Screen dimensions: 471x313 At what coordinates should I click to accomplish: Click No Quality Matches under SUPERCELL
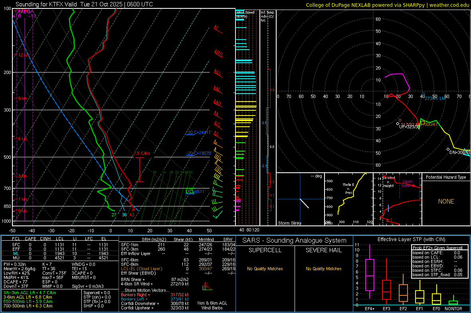coord(265,269)
